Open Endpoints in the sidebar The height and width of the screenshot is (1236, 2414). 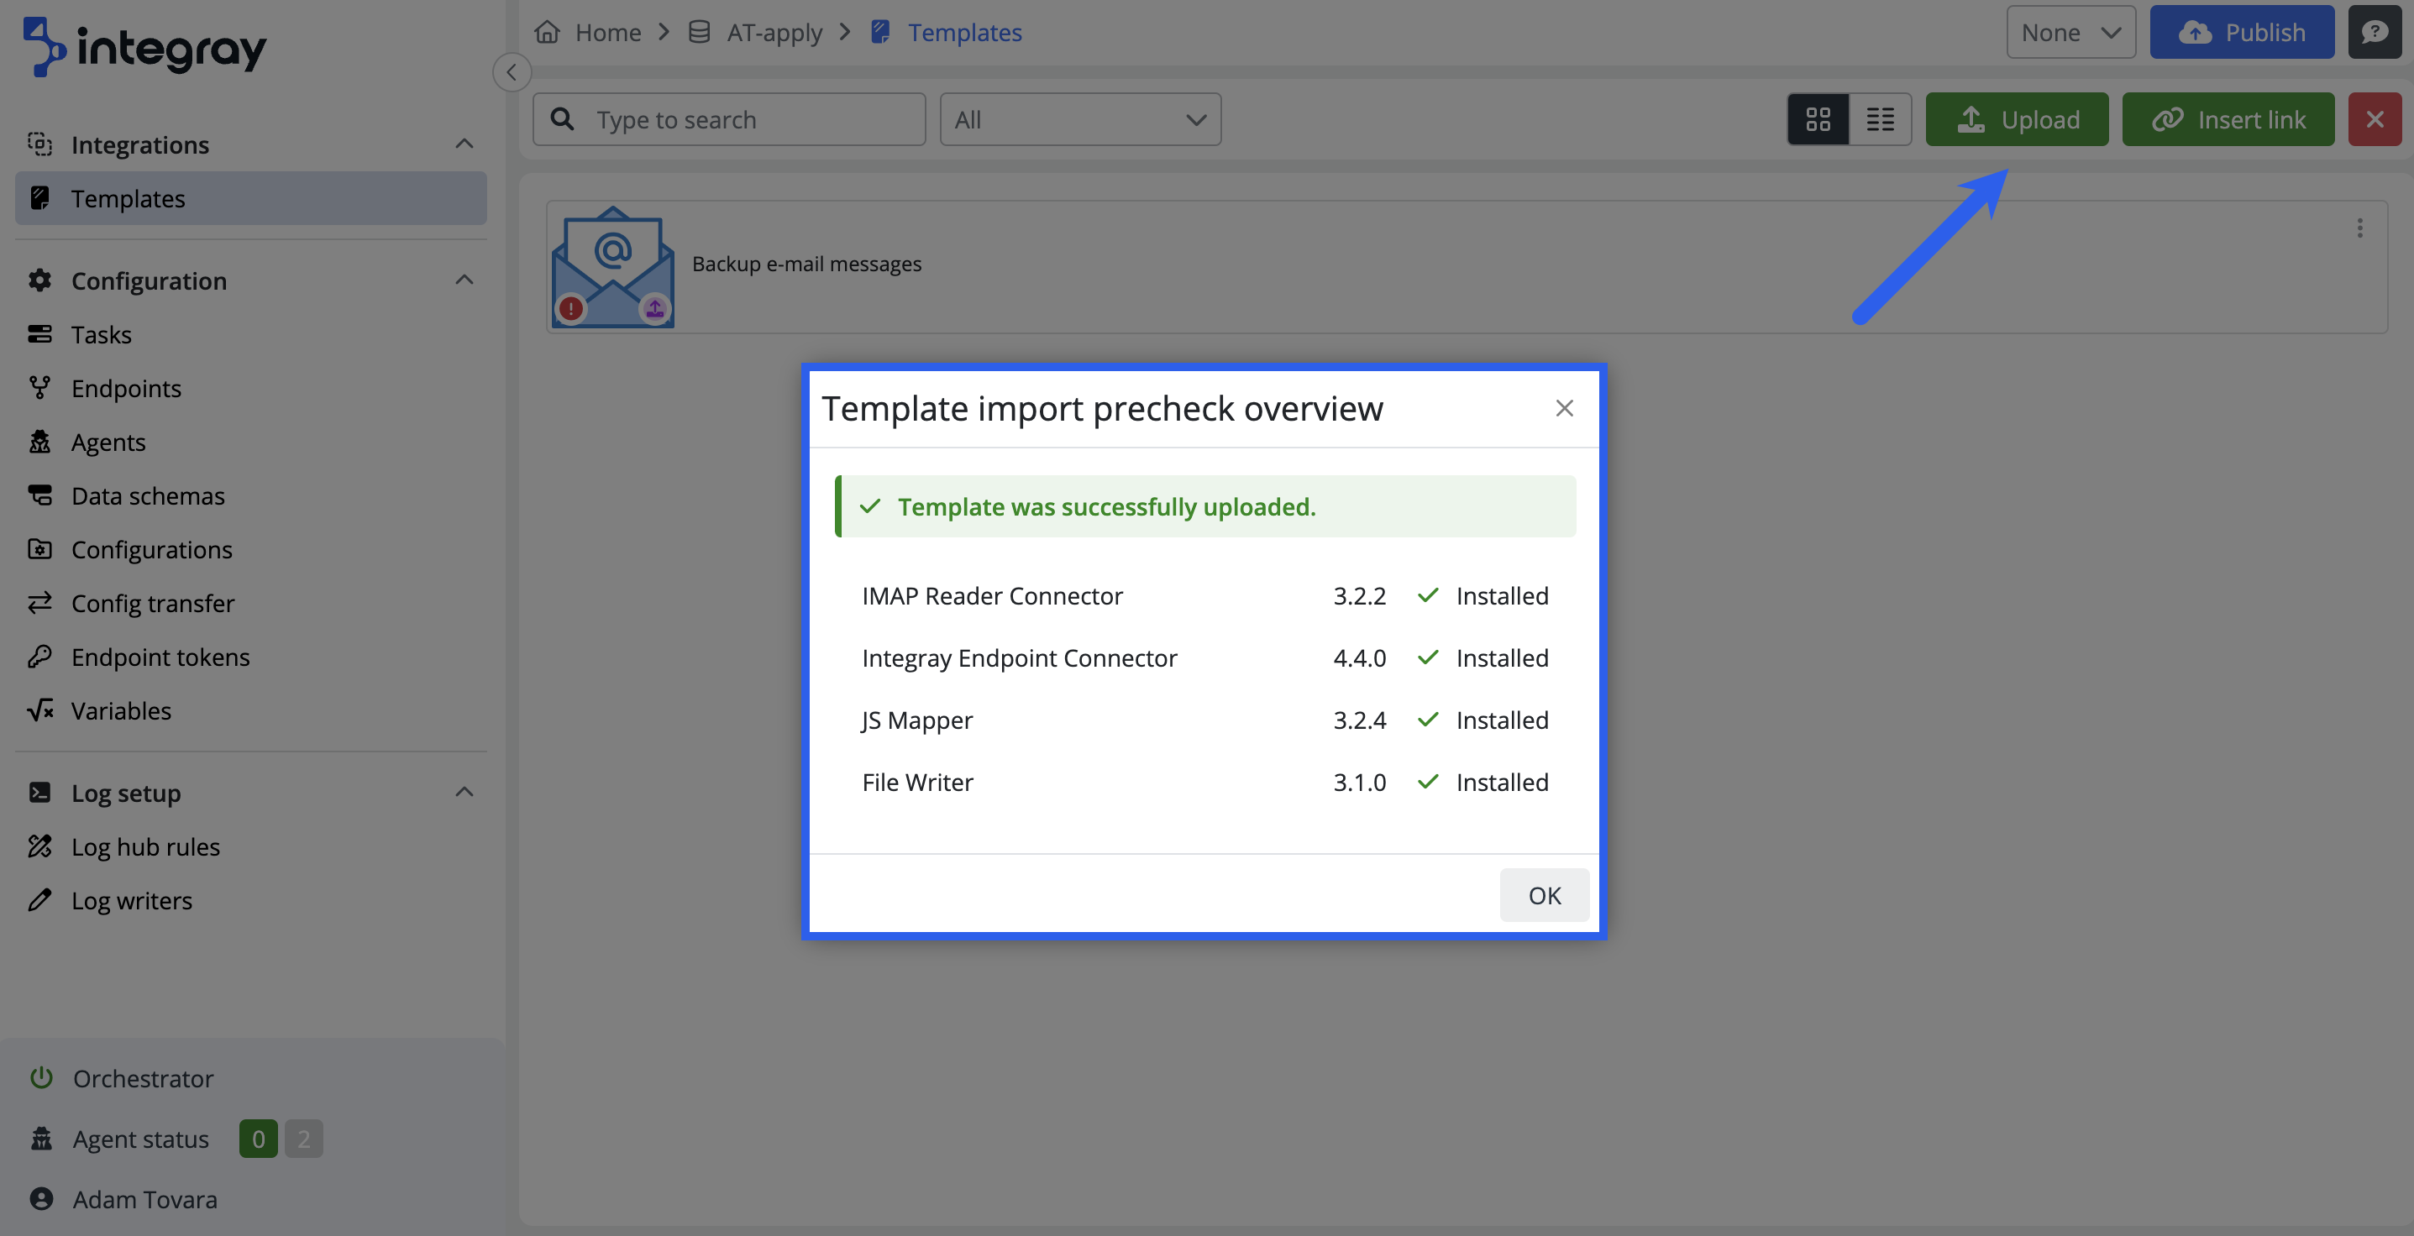click(x=126, y=388)
